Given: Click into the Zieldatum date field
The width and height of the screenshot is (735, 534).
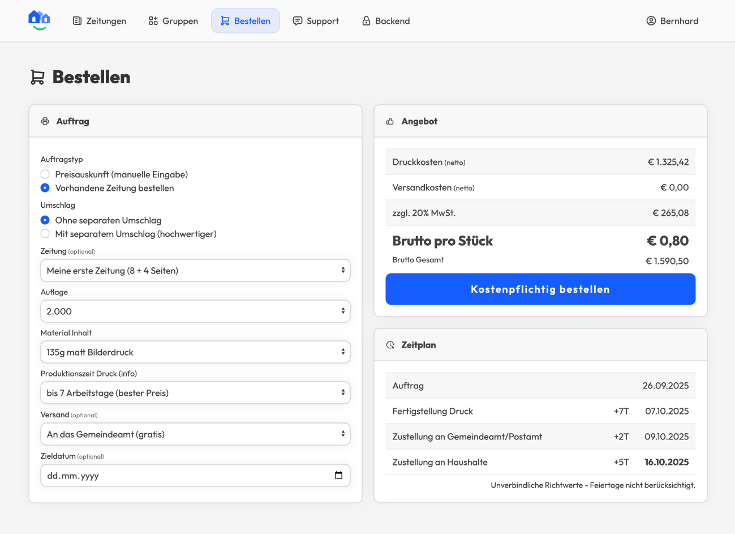Looking at the screenshot, I should (170, 476).
